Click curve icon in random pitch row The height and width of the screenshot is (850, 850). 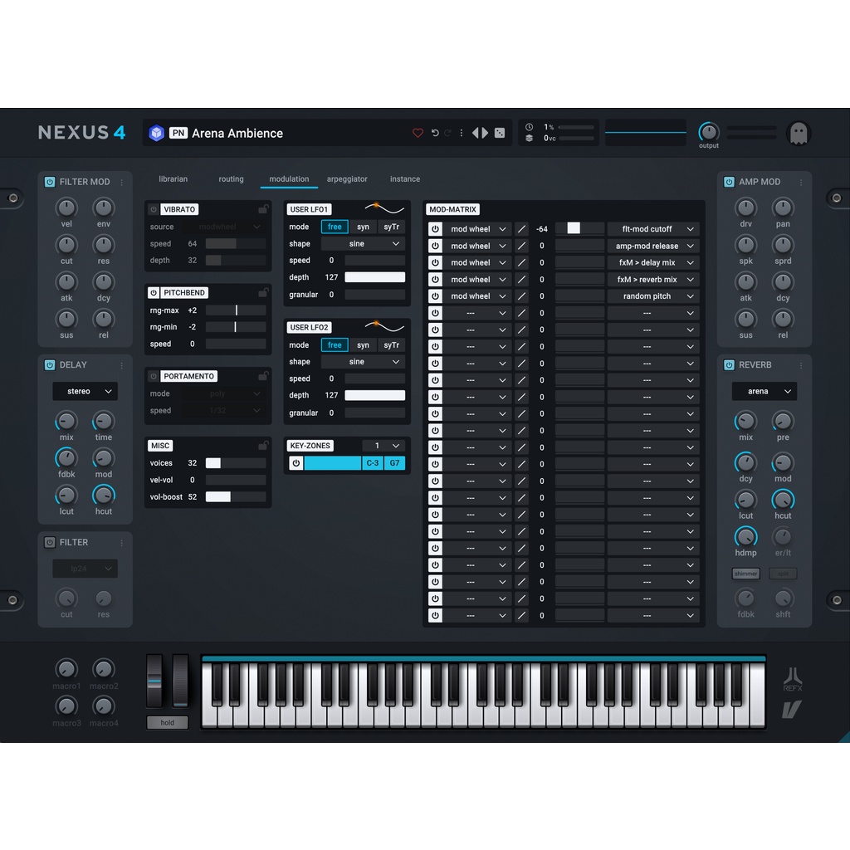point(521,296)
